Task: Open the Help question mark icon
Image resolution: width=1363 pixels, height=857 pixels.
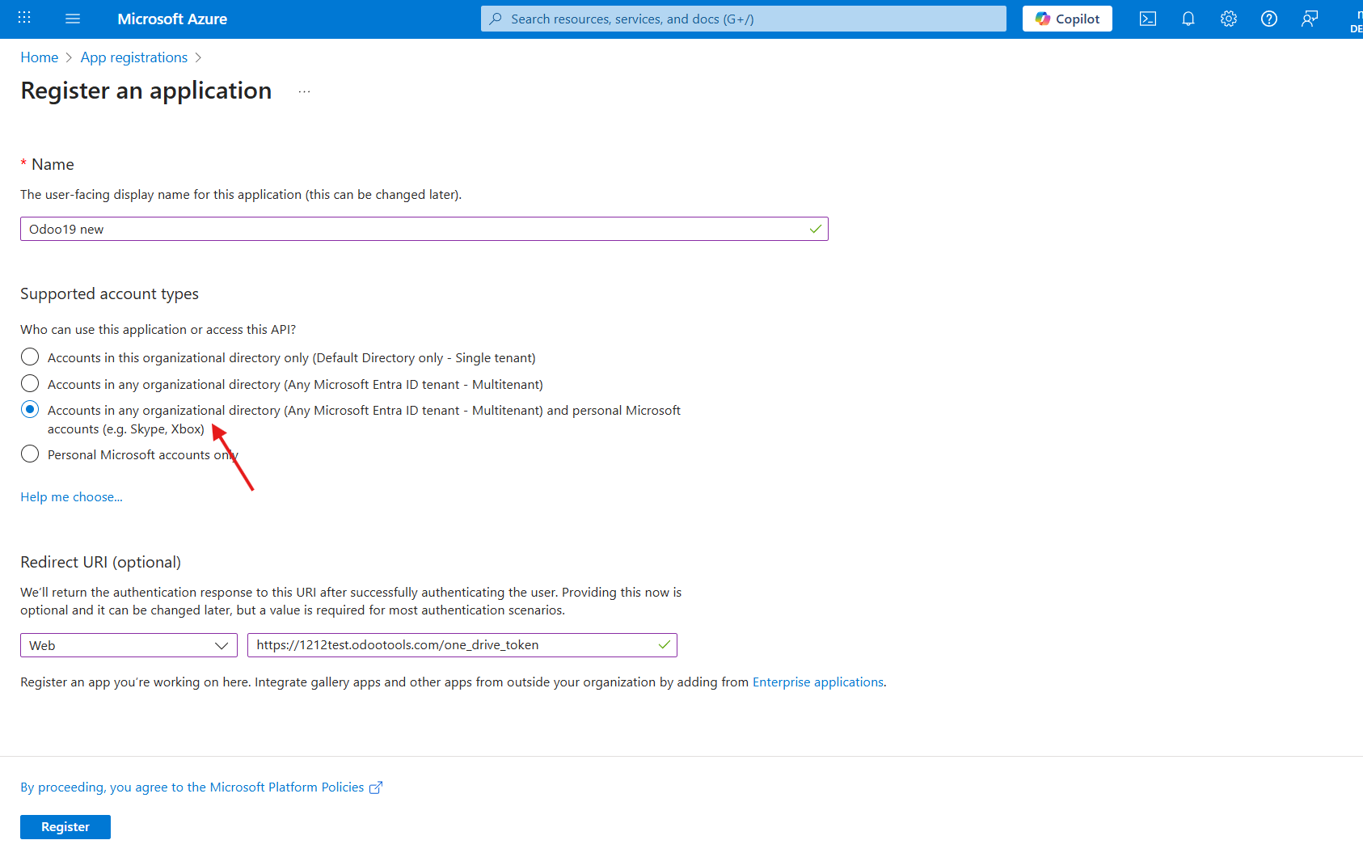Action: point(1269,19)
